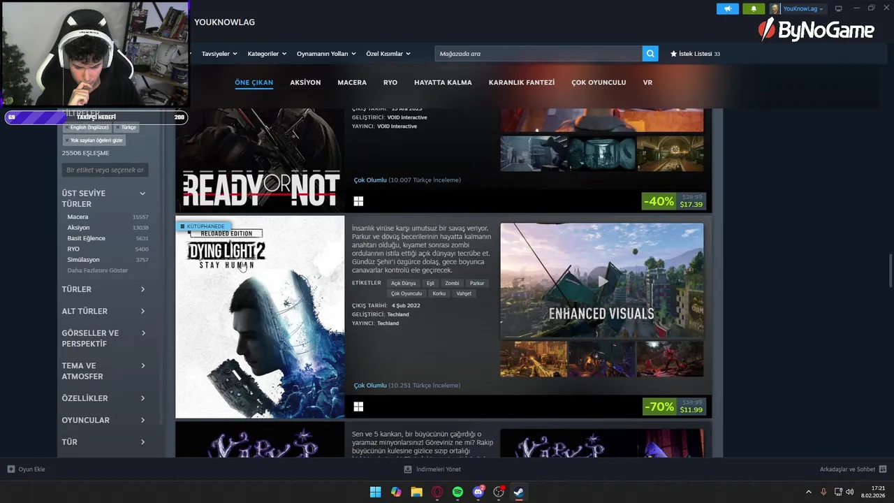Click the tag search field in filters
This screenshot has width=894, height=503.
[x=105, y=170]
